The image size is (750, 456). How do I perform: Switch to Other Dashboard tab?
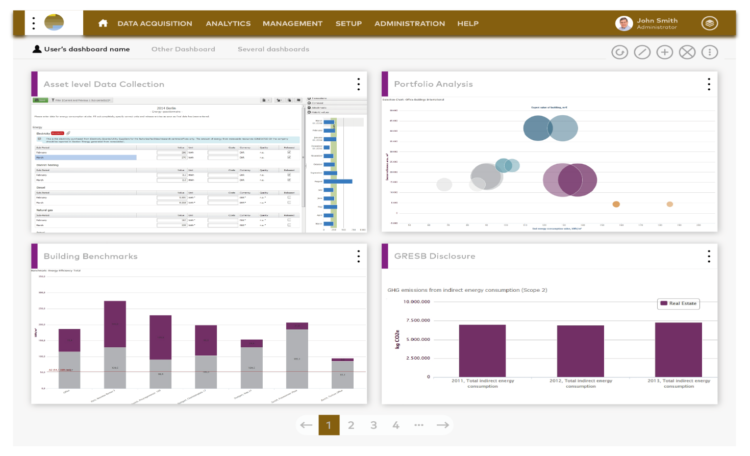tap(183, 49)
